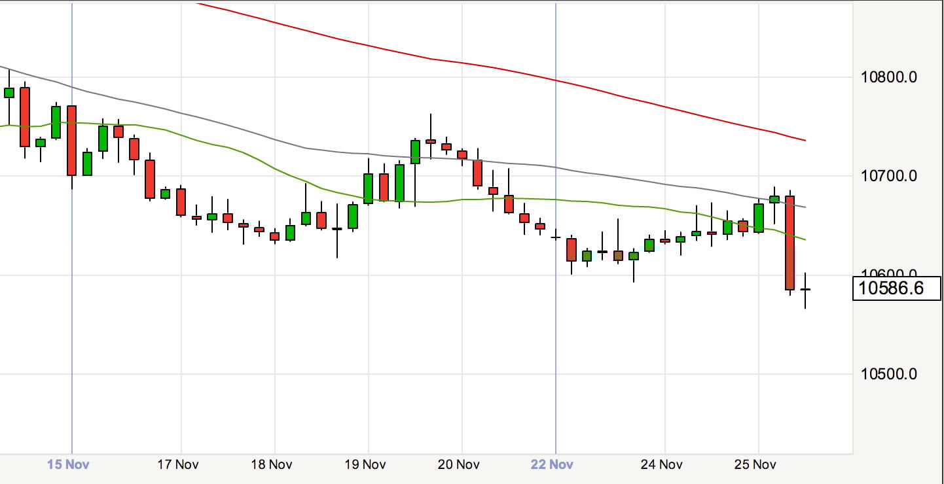Select the 20 Nov date label
This screenshot has height=484, width=944.
pyautogui.click(x=459, y=465)
